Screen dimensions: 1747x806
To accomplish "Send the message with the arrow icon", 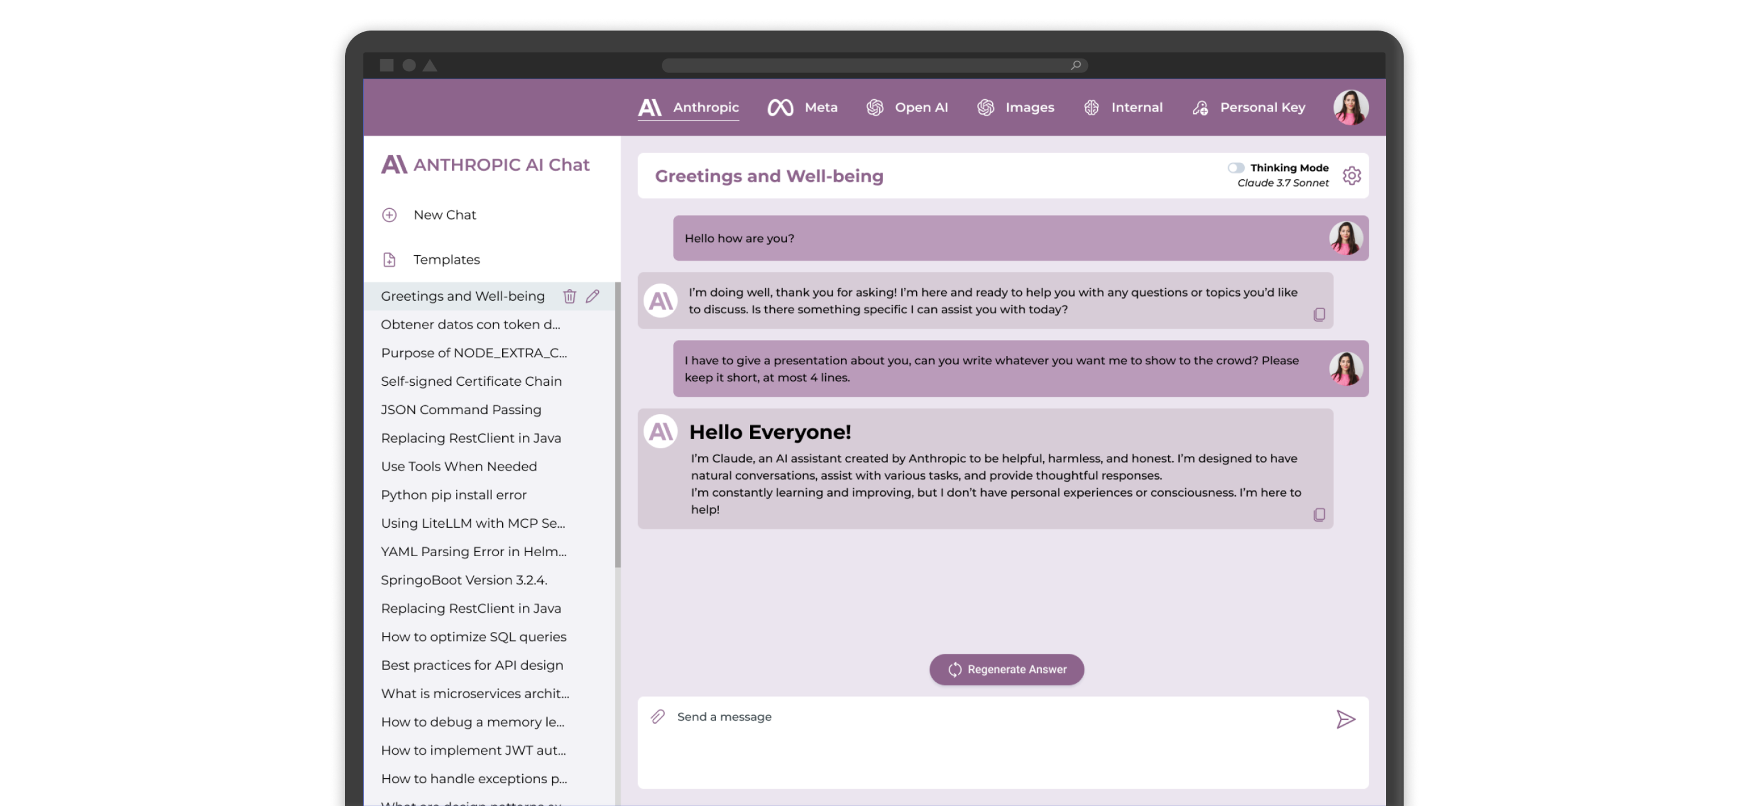I will 1346,719.
